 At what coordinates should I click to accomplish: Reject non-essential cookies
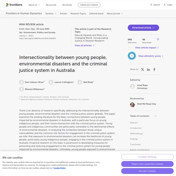pyautogui.click(x=147, y=164)
